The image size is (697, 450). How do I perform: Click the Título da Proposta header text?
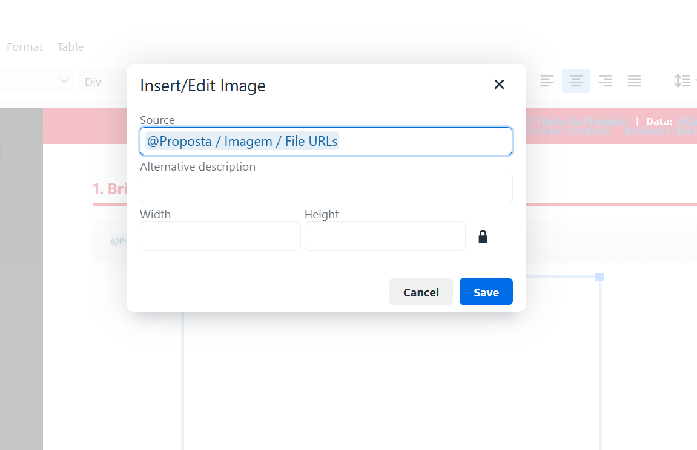[x=583, y=121]
